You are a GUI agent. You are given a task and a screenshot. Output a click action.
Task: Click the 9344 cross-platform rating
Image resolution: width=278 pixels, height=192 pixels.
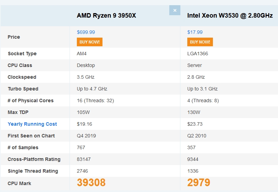(193, 159)
